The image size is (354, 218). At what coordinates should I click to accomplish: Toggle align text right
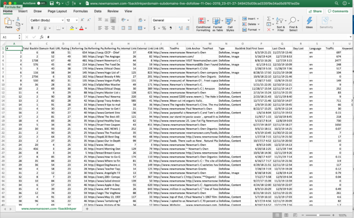(113, 28)
